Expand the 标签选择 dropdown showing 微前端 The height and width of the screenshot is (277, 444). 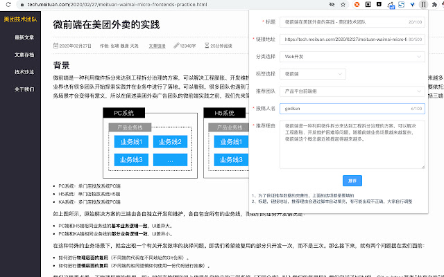(x=313, y=74)
